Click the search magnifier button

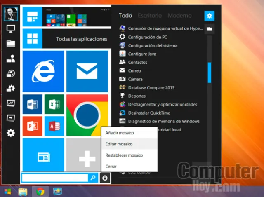tap(94, 178)
